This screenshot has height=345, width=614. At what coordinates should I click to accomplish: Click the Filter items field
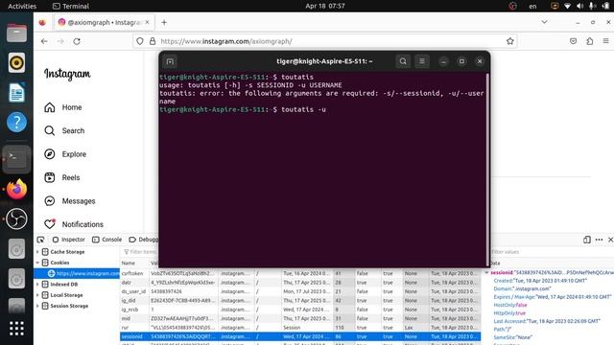click(140, 252)
